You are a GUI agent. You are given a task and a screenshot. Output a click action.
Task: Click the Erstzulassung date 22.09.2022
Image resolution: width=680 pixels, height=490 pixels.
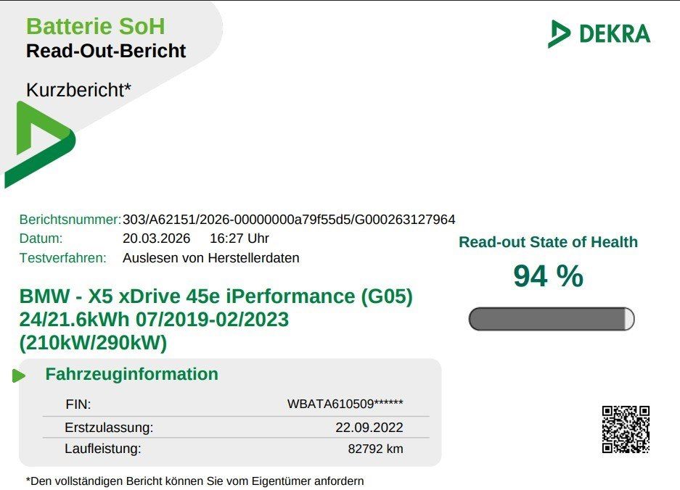point(369,428)
